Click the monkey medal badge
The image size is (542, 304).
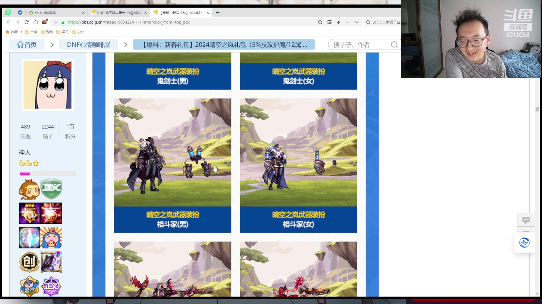(29, 189)
